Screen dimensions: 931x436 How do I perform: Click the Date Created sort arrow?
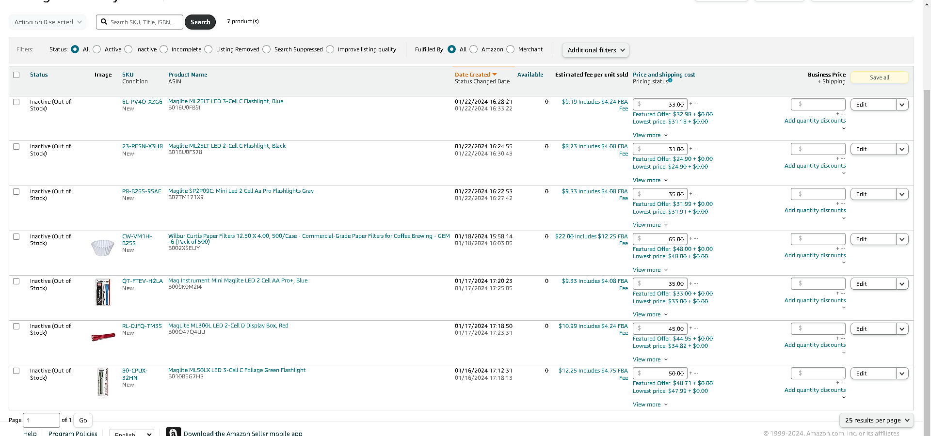point(495,75)
